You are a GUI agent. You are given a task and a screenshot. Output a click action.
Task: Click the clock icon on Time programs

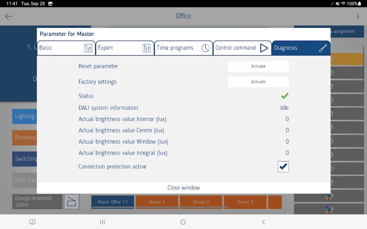pyautogui.click(x=205, y=48)
